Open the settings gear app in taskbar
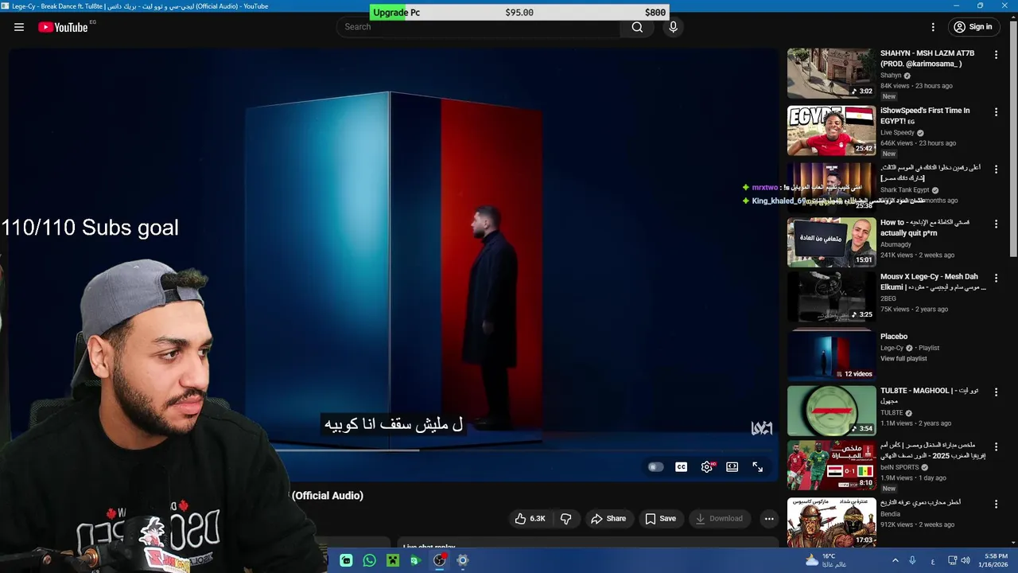Viewport: 1018px width, 573px height. [462, 560]
